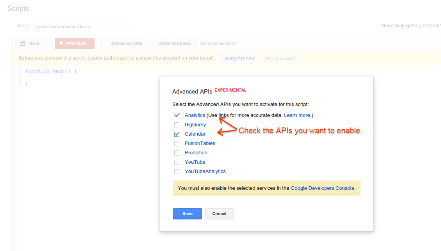This screenshot has height=251, width=441.
Task: Click the floppy disk Save icon
Action: [x=23, y=43]
